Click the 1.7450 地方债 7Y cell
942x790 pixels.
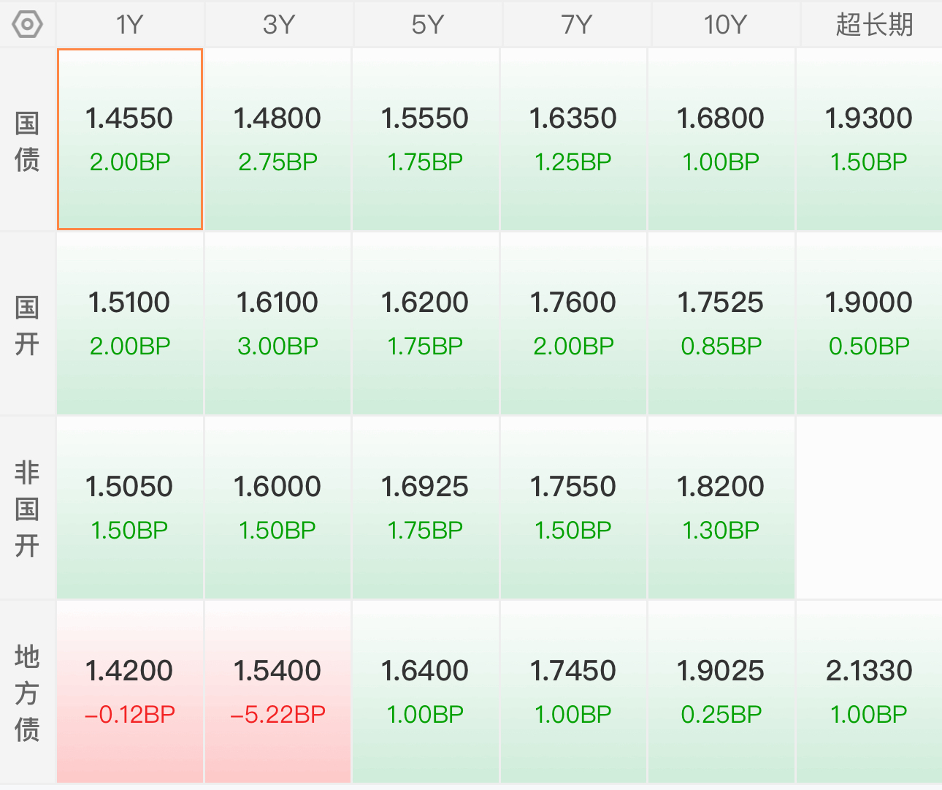[573, 692]
